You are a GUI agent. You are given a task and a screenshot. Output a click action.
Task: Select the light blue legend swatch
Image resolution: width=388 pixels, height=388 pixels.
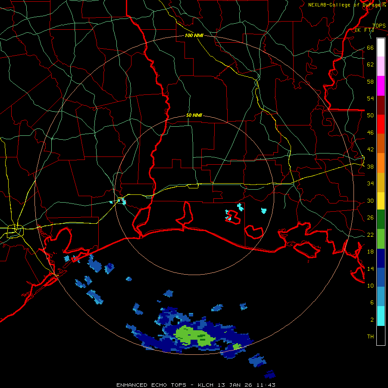point(381,296)
